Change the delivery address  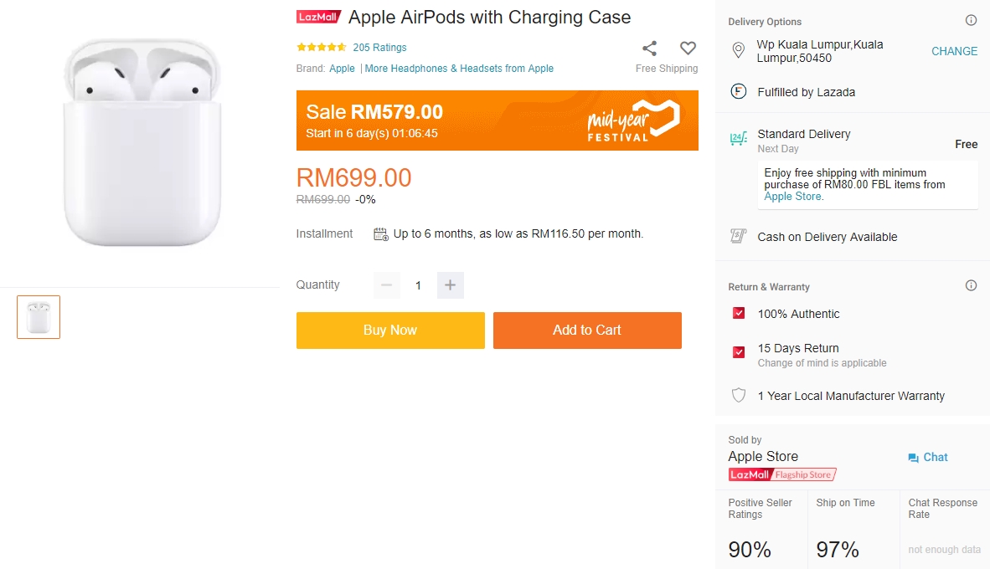click(x=954, y=51)
